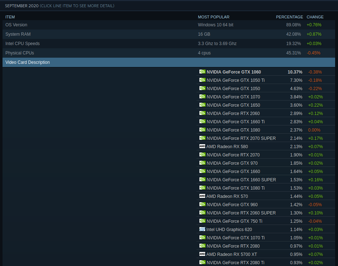Click AMD logo next to Radeon RX 570
This screenshot has width=338, height=266.
click(x=202, y=196)
